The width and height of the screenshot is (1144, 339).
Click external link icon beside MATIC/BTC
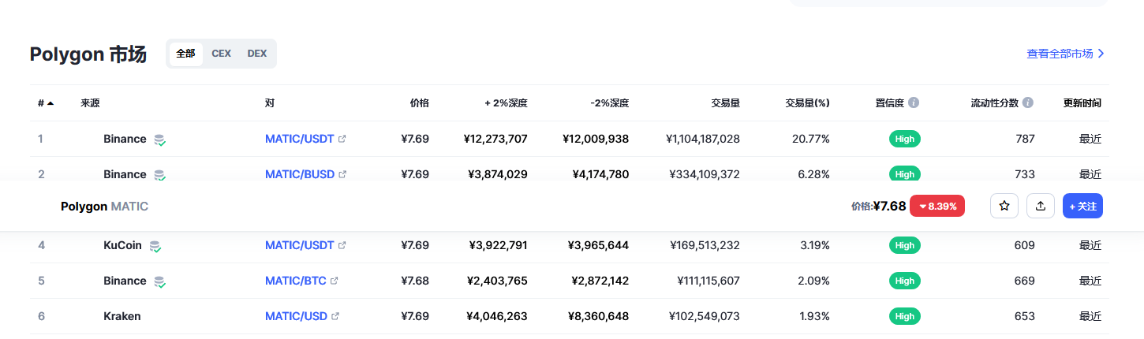tap(335, 281)
